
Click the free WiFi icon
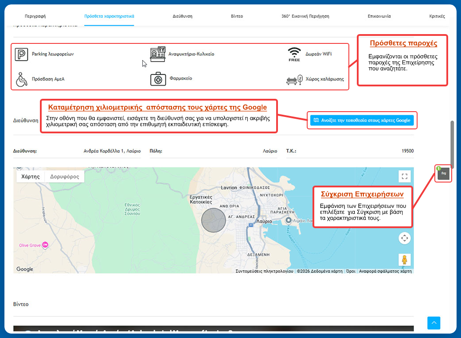pos(294,54)
